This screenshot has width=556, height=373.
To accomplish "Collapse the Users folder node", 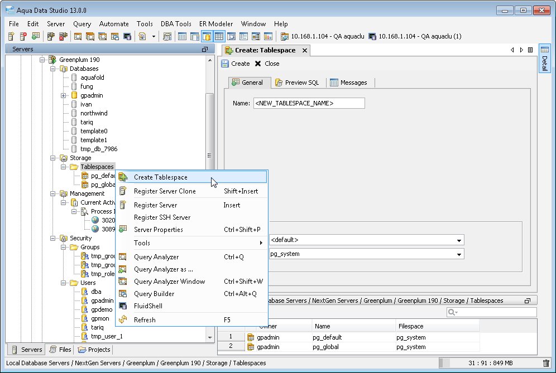I will 64,283.
